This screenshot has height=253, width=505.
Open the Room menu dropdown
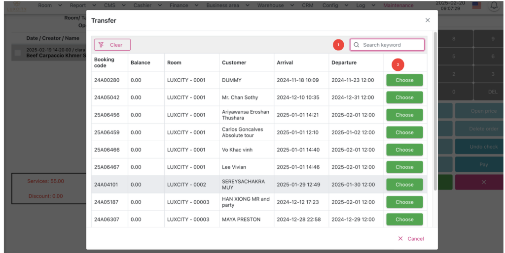tap(49, 5)
